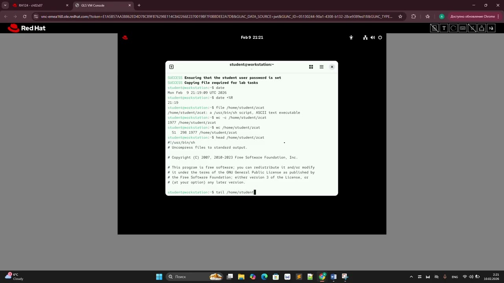Go back in browser history
The height and width of the screenshot is (283, 504).
(x=6, y=17)
